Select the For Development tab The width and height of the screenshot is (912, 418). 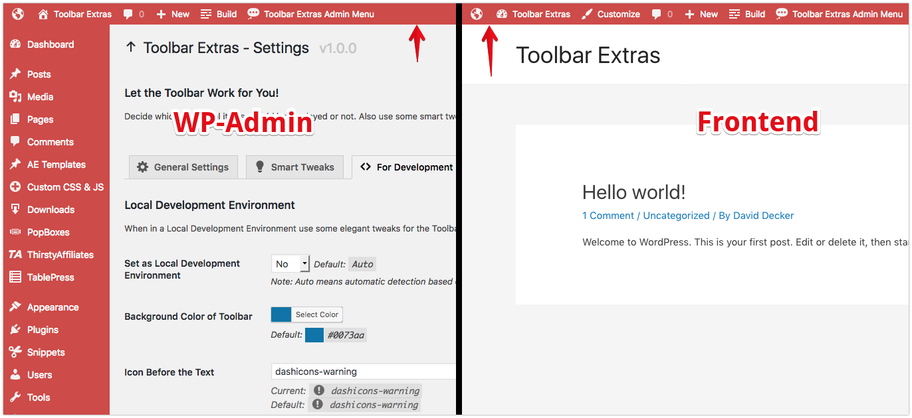[x=405, y=167]
